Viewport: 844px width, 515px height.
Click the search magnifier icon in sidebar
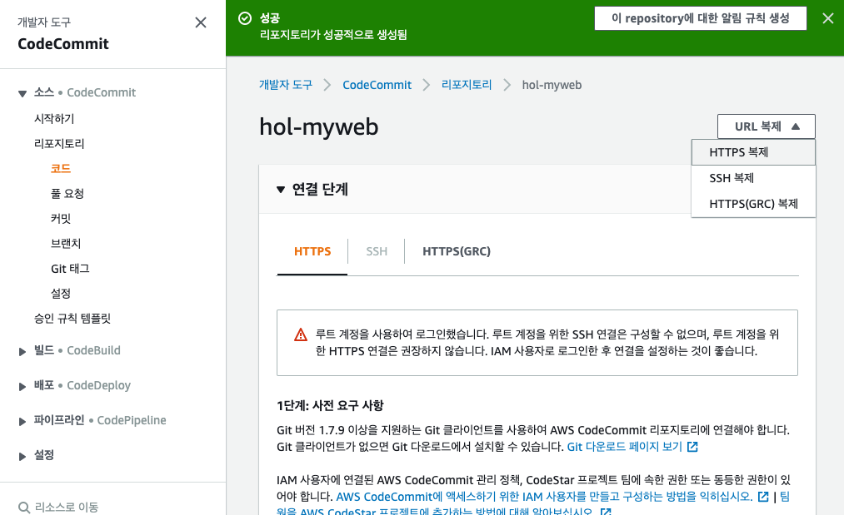point(23,508)
